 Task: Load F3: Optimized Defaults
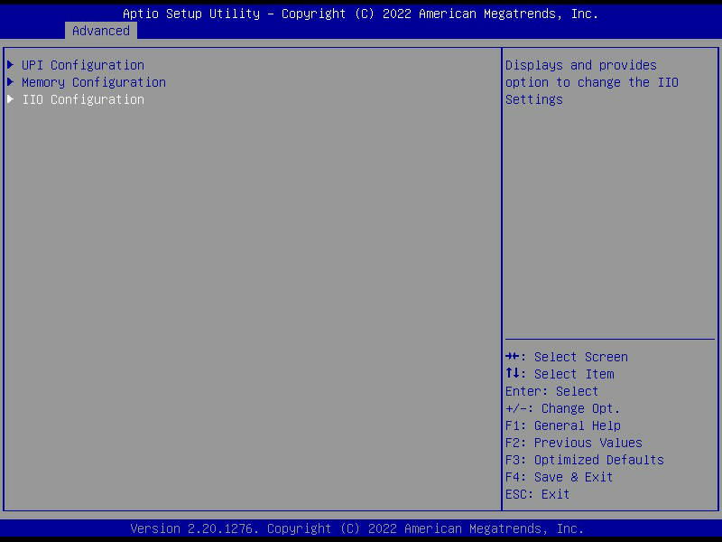584,460
